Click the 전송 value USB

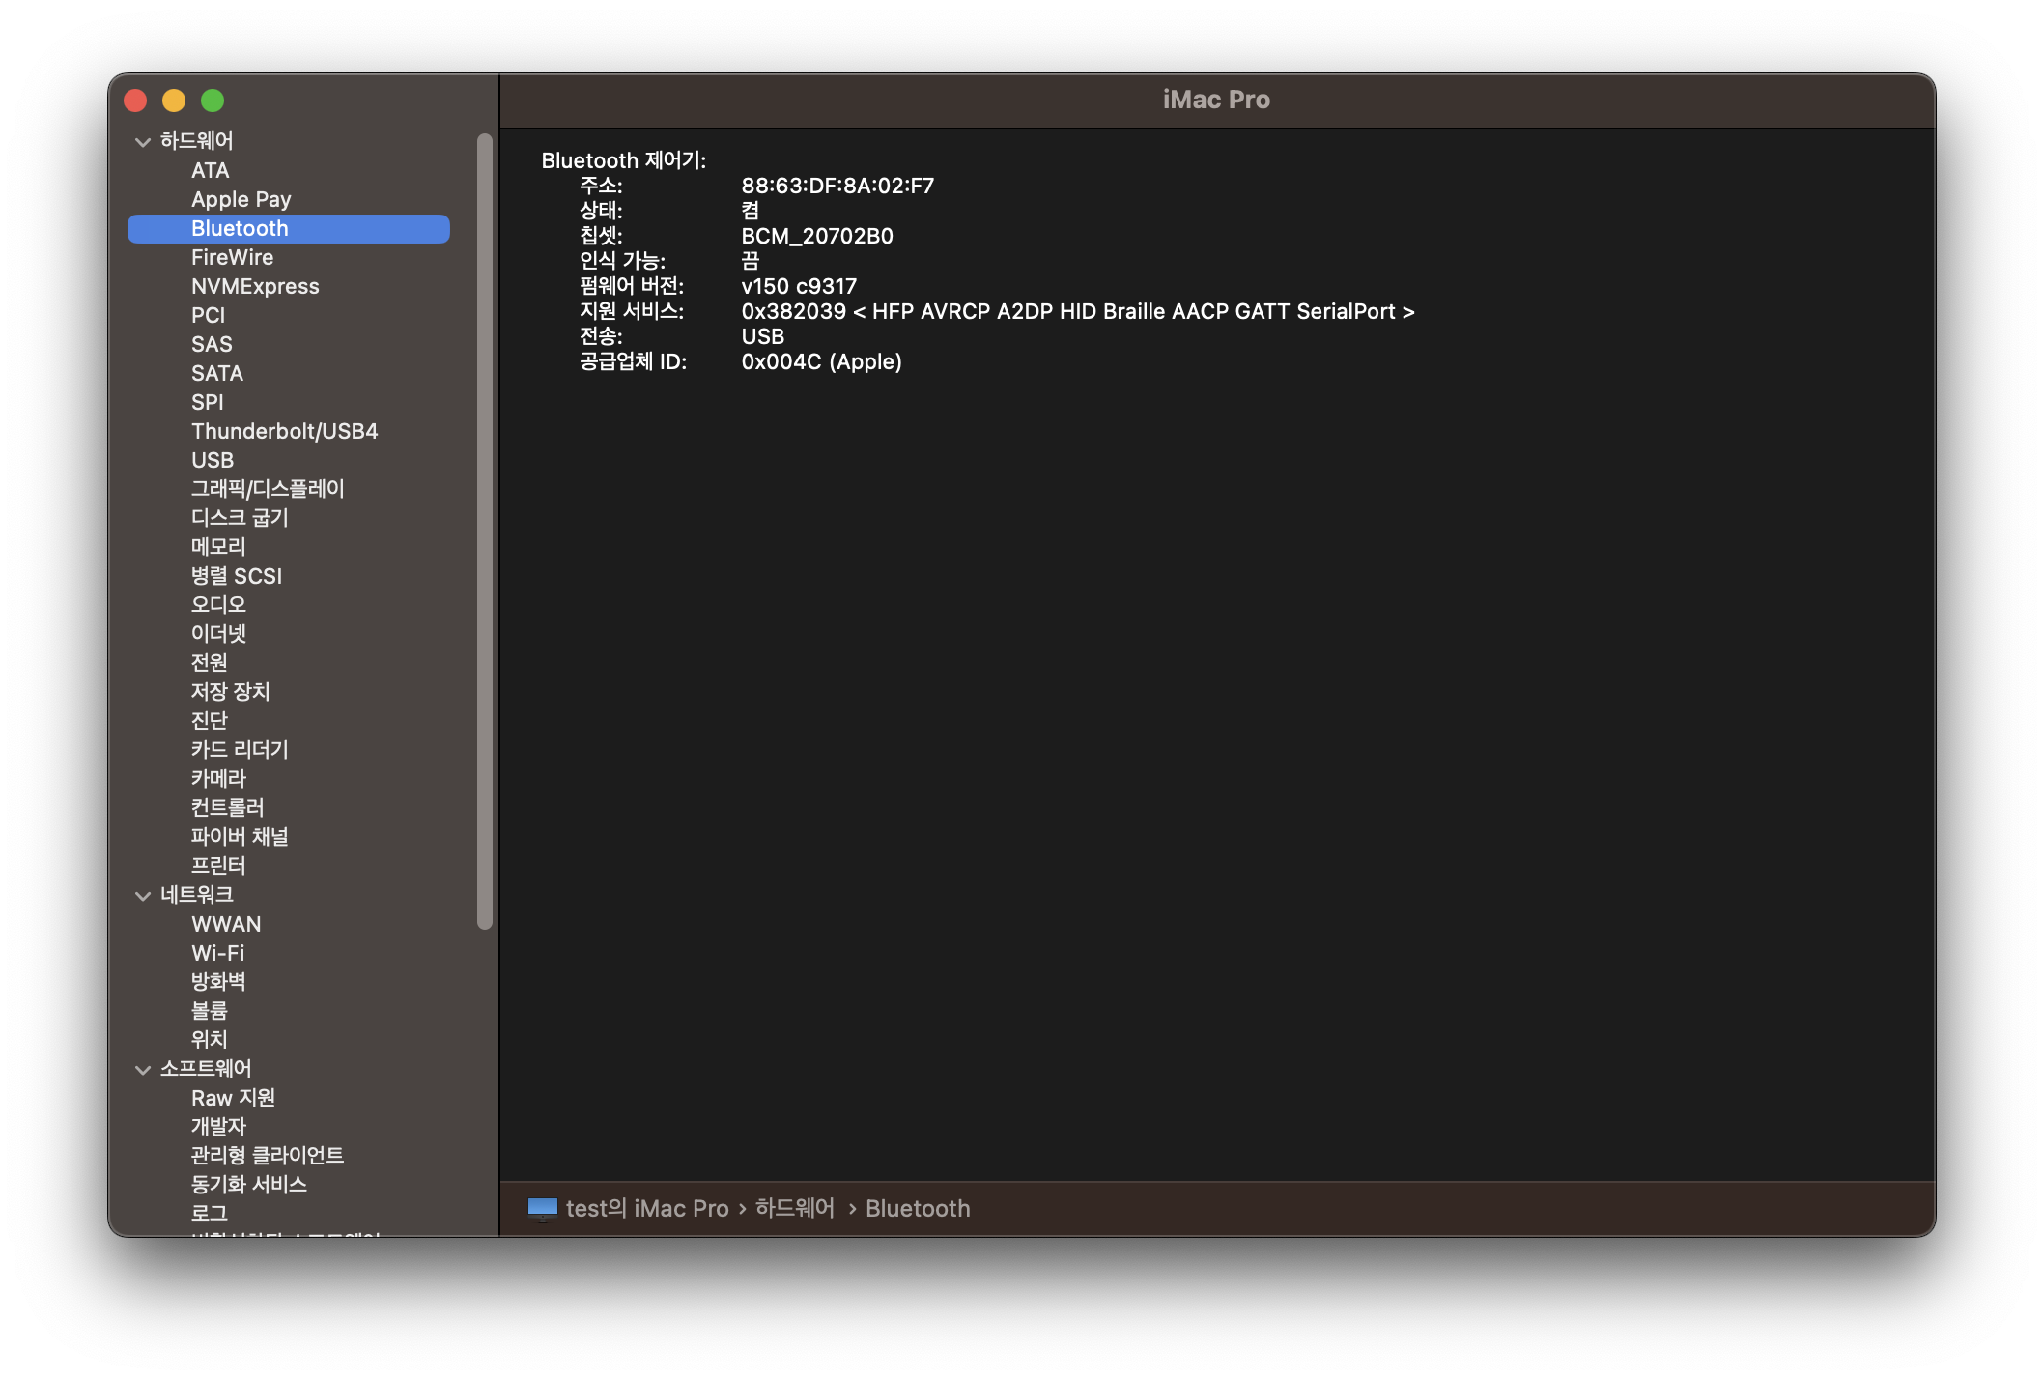[x=763, y=336]
